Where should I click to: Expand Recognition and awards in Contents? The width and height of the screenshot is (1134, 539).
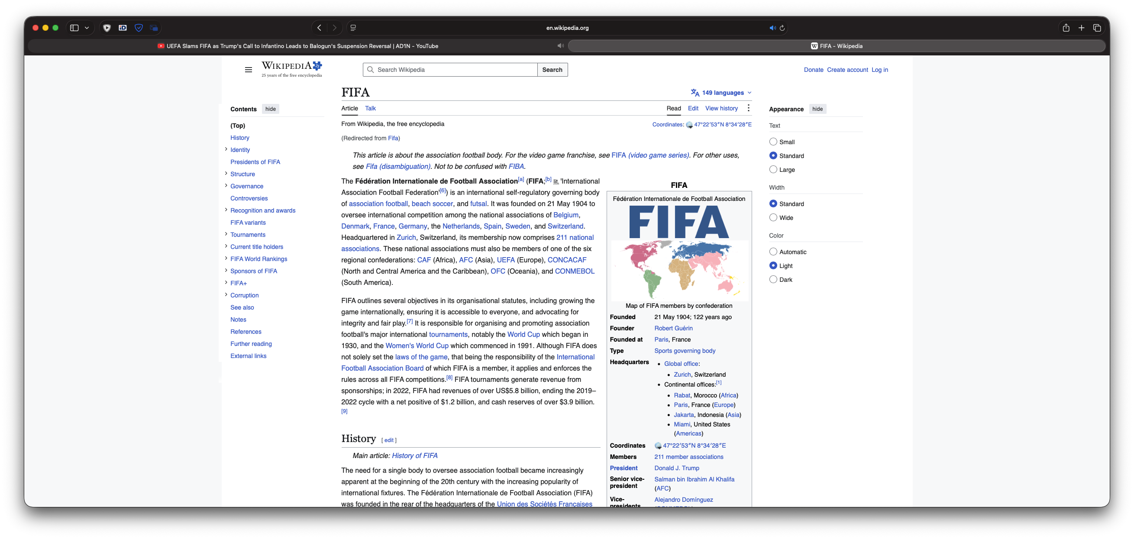226,210
